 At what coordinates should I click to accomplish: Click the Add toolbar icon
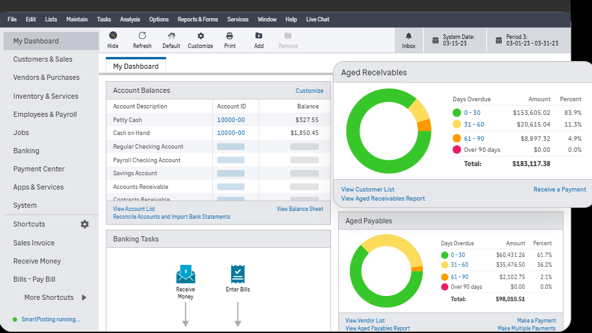point(259,36)
